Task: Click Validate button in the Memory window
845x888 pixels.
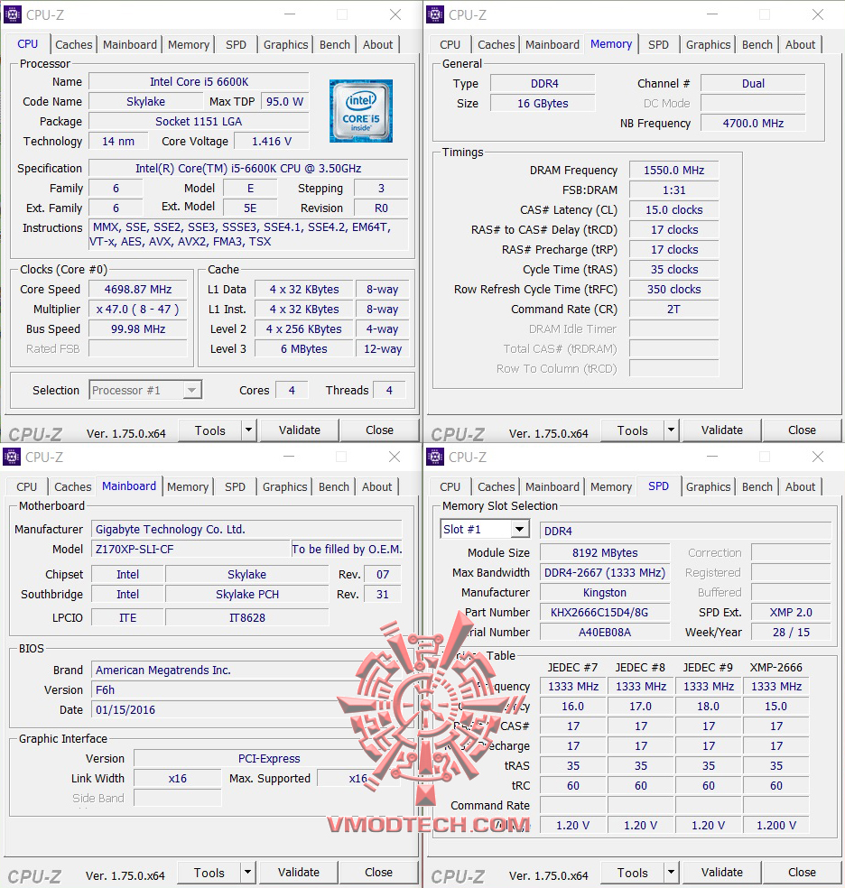Action: [722, 430]
